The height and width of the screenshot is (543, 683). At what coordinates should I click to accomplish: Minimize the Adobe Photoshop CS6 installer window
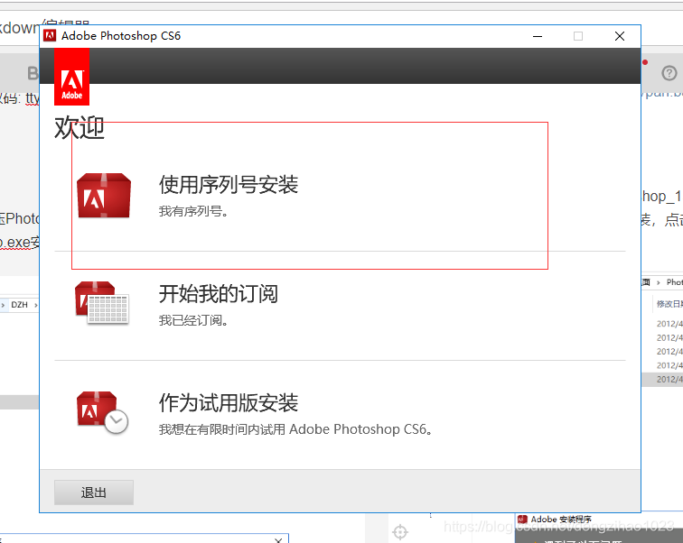(x=538, y=36)
